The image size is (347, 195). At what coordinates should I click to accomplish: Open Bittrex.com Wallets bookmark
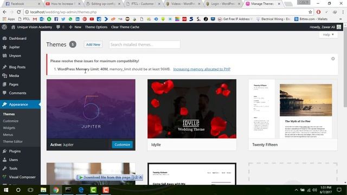(x=311, y=19)
